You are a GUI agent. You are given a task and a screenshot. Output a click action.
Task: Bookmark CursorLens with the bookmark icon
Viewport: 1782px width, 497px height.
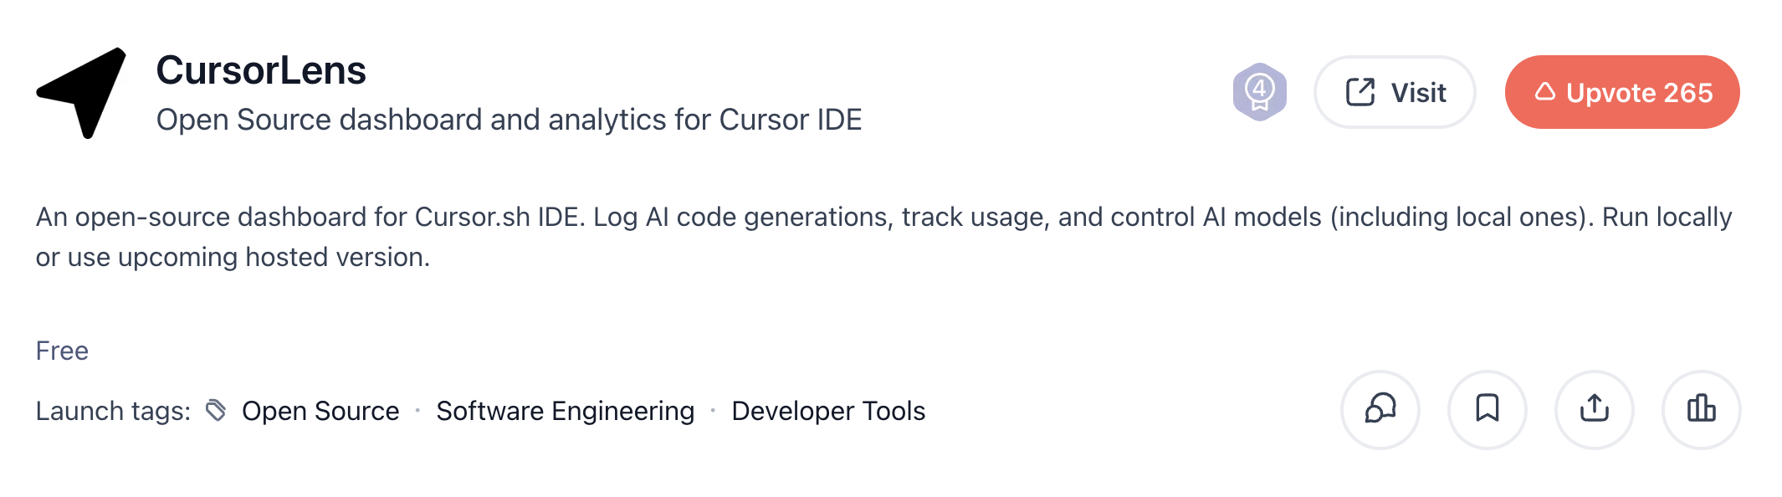click(1488, 410)
